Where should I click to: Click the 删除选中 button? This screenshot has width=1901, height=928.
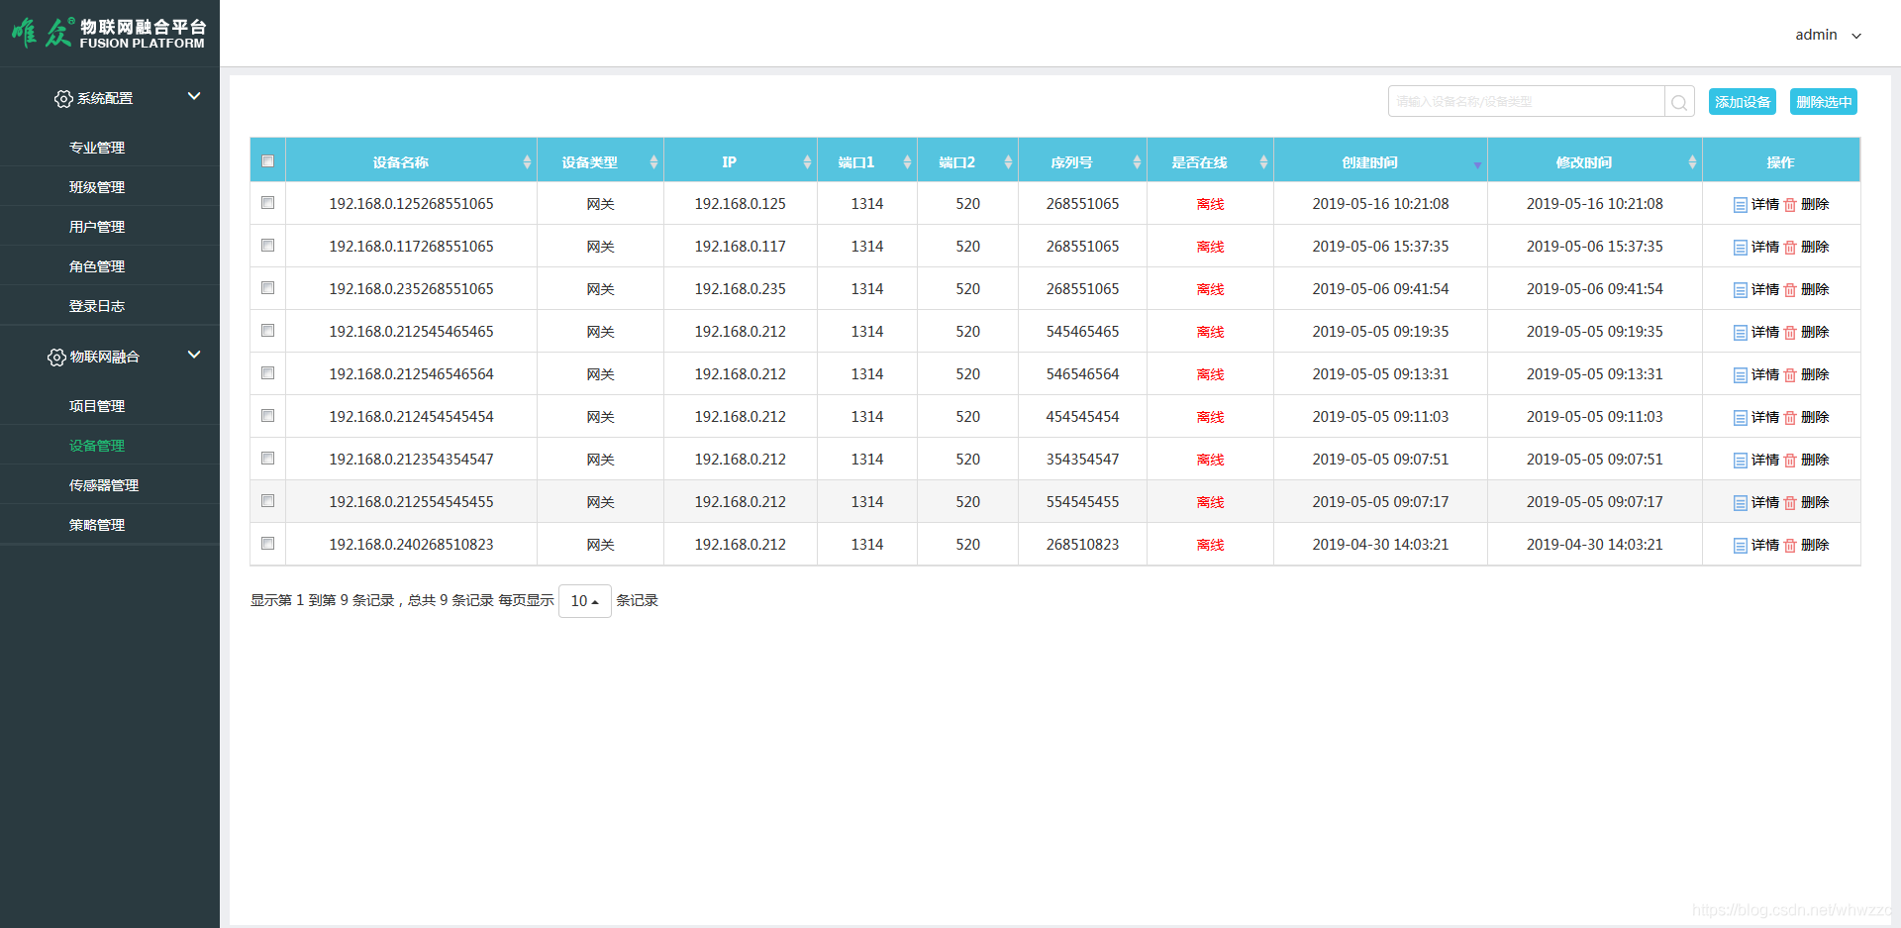coord(1824,102)
